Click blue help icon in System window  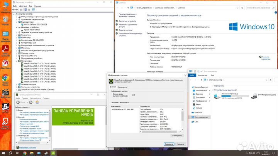tap(276, 12)
